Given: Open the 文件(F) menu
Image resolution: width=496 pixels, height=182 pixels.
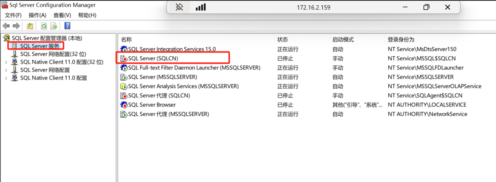Looking at the screenshot, I should pos(13,15).
